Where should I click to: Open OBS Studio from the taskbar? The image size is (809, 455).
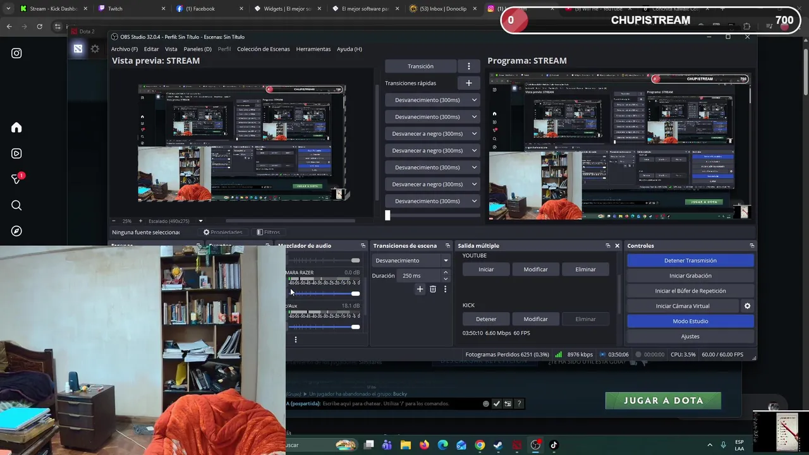[x=535, y=445]
